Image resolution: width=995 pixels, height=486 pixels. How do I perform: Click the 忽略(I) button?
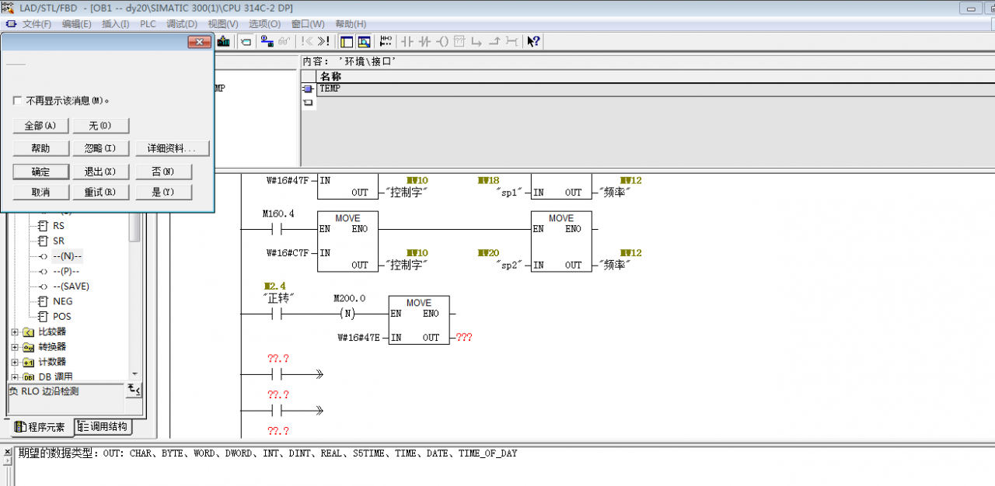[100, 148]
